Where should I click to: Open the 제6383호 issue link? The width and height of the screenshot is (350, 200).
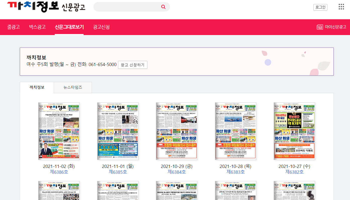pos(236,172)
